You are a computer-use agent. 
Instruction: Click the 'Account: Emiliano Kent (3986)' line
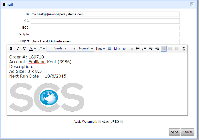40,62
